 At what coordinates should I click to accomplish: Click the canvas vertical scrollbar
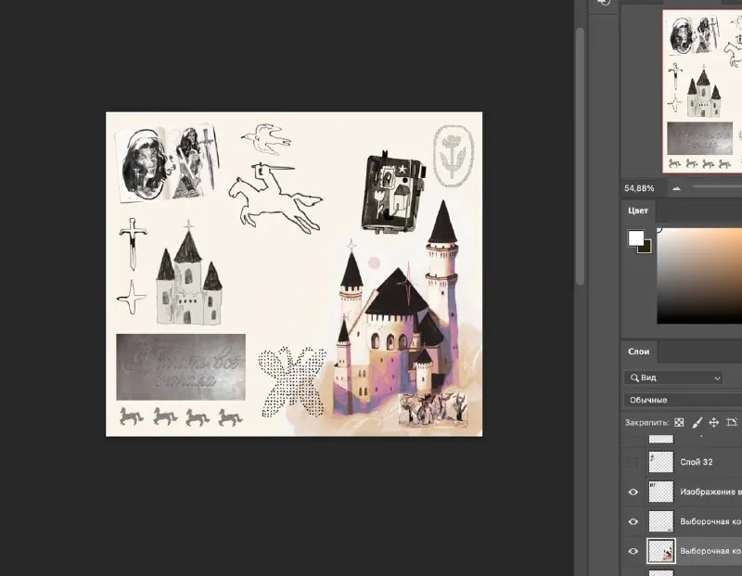(x=581, y=156)
